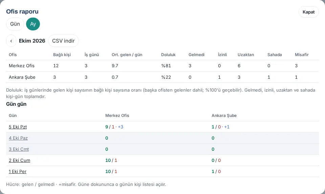Click Ankara Şube header in daily table
Screen dimensions: 325x194
[224, 115]
